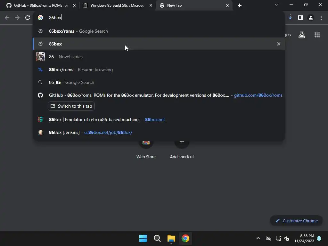Click the OneDrive cloud tray icon

coord(268,238)
